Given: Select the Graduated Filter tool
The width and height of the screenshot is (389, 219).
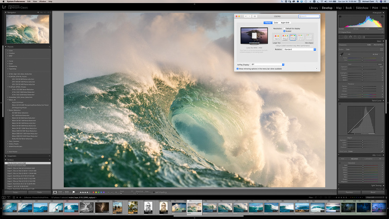Looking at the screenshot, I should tap(355, 37).
